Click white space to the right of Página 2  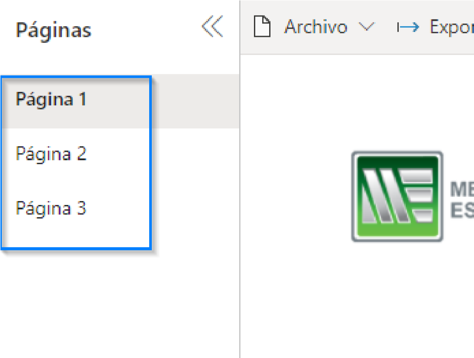coord(195,154)
